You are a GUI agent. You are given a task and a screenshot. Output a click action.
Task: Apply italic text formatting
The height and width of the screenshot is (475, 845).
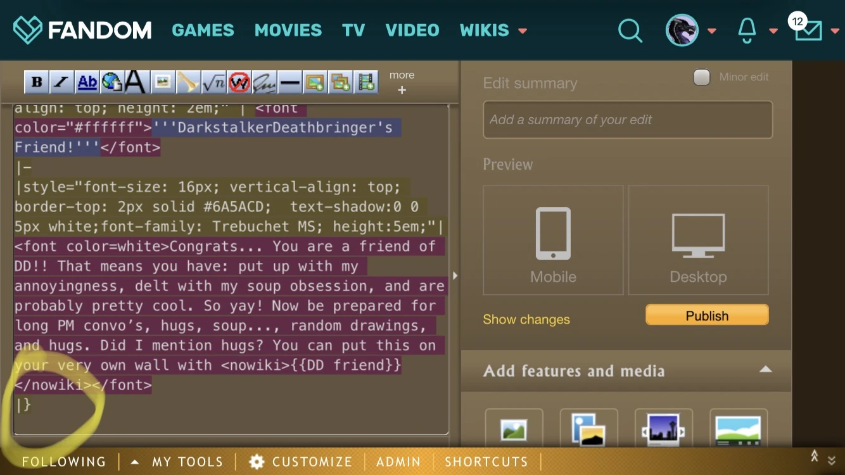61,82
